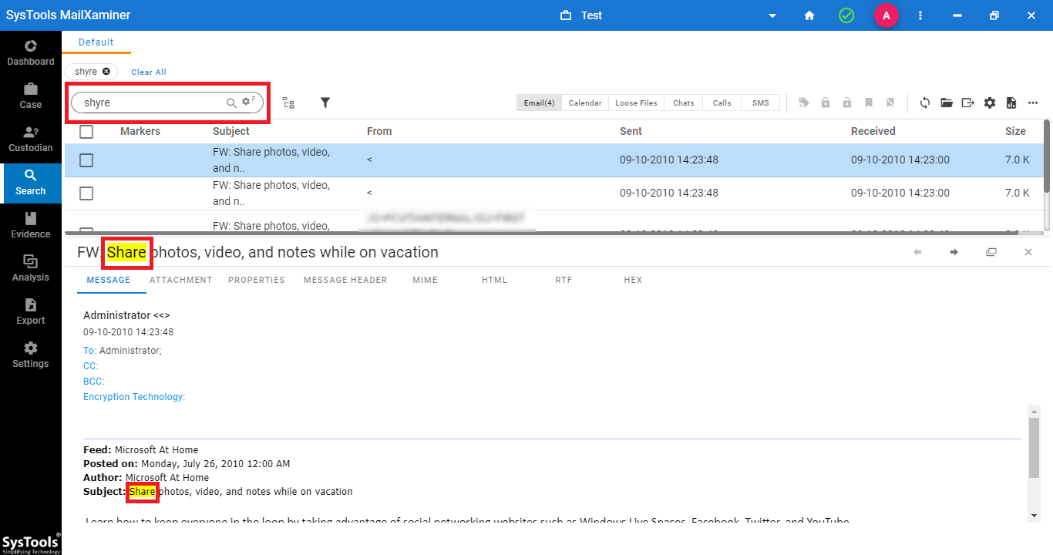This screenshot has height=555, width=1053.
Task: Open the ATTACHMENT preview tab
Action: pyautogui.click(x=181, y=280)
